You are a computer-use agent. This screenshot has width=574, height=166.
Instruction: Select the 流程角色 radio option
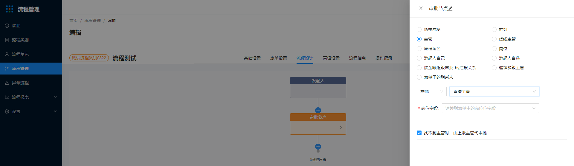(x=419, y=49)
